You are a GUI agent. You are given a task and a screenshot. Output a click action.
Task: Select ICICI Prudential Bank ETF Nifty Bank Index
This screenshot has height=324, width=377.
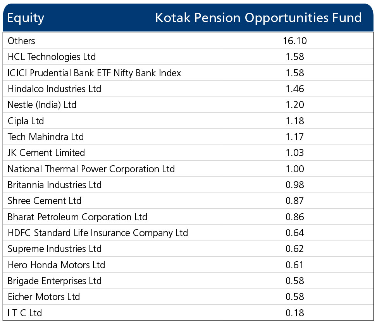click(94, 73)
